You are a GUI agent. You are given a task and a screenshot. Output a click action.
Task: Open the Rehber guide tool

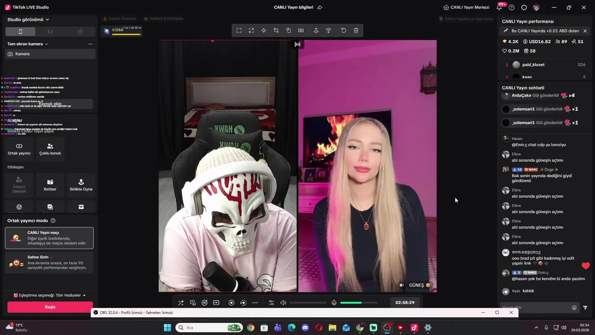50,185
